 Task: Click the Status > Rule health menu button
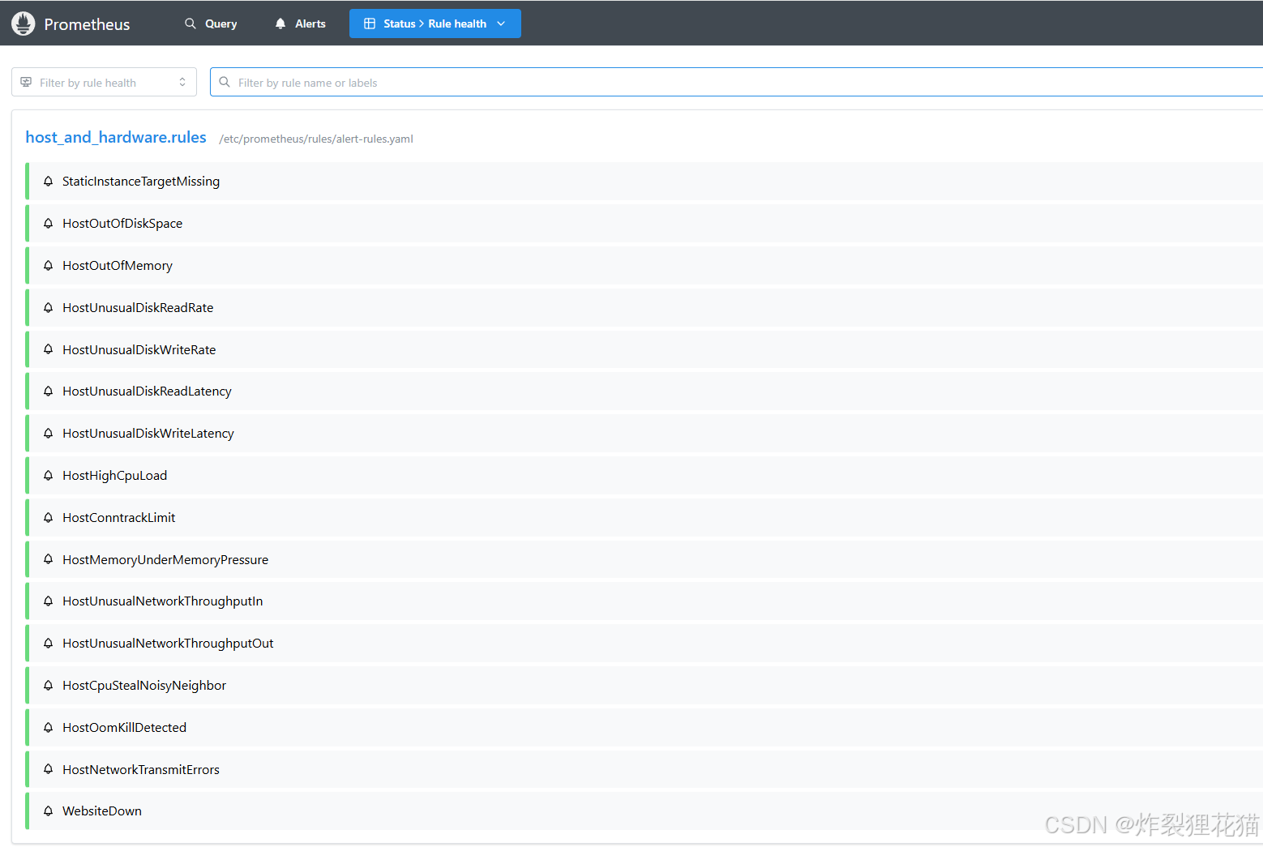click(x=435, y=24)
